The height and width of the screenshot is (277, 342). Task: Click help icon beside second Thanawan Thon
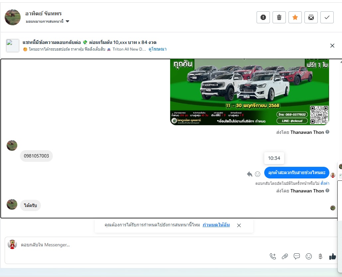[327, 190]
